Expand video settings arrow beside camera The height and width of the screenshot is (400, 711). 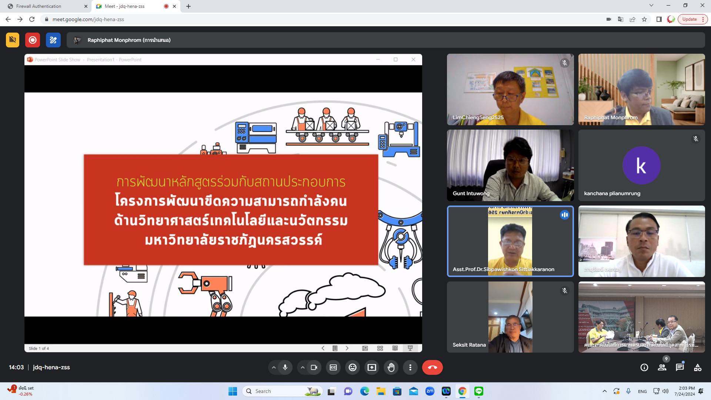pyautogui.click(x=303, y=367)
